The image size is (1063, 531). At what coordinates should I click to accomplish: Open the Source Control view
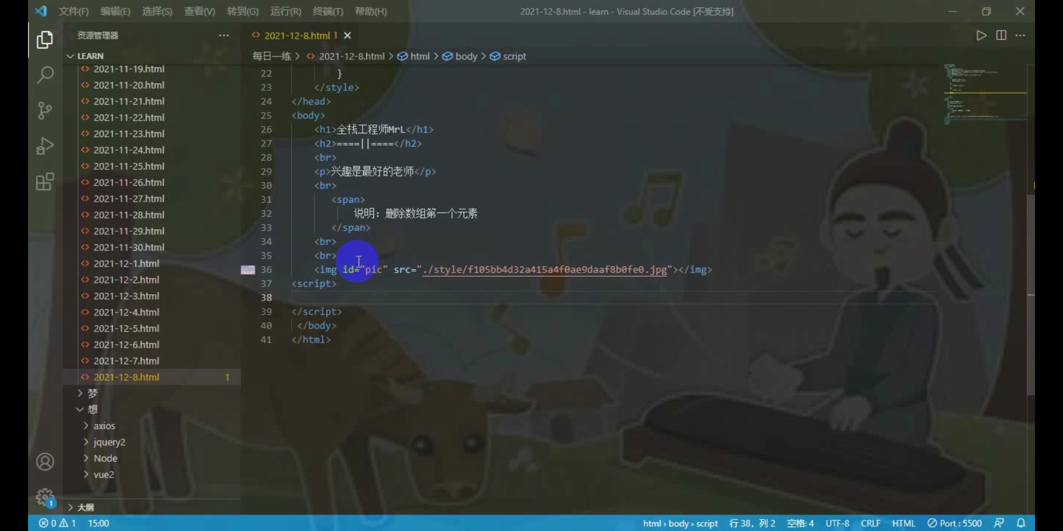tap(45, 111)
